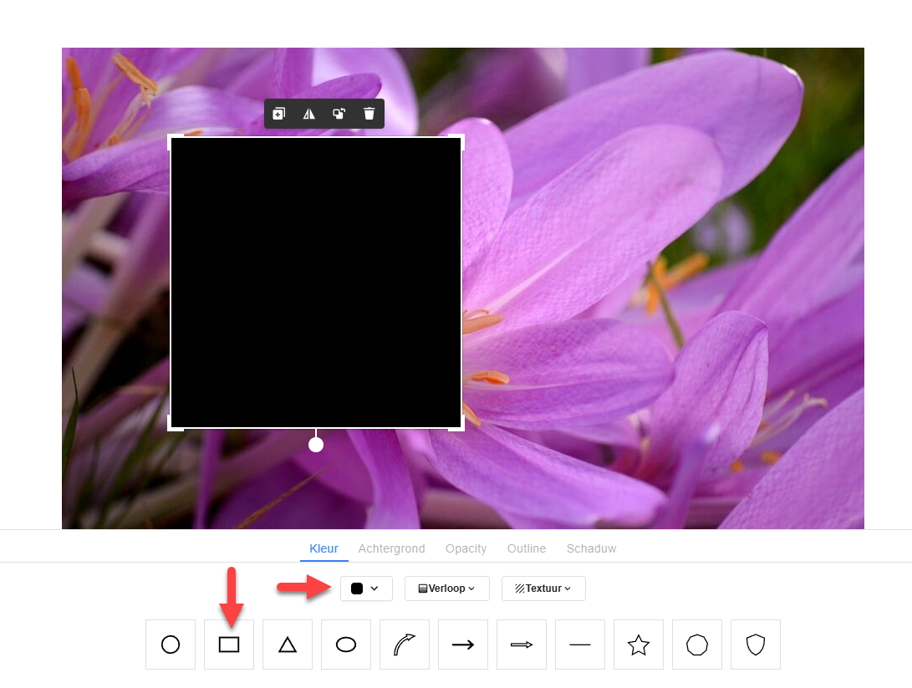
Task: Duplicate the selected shape
Action: click(x=279, y=114)
